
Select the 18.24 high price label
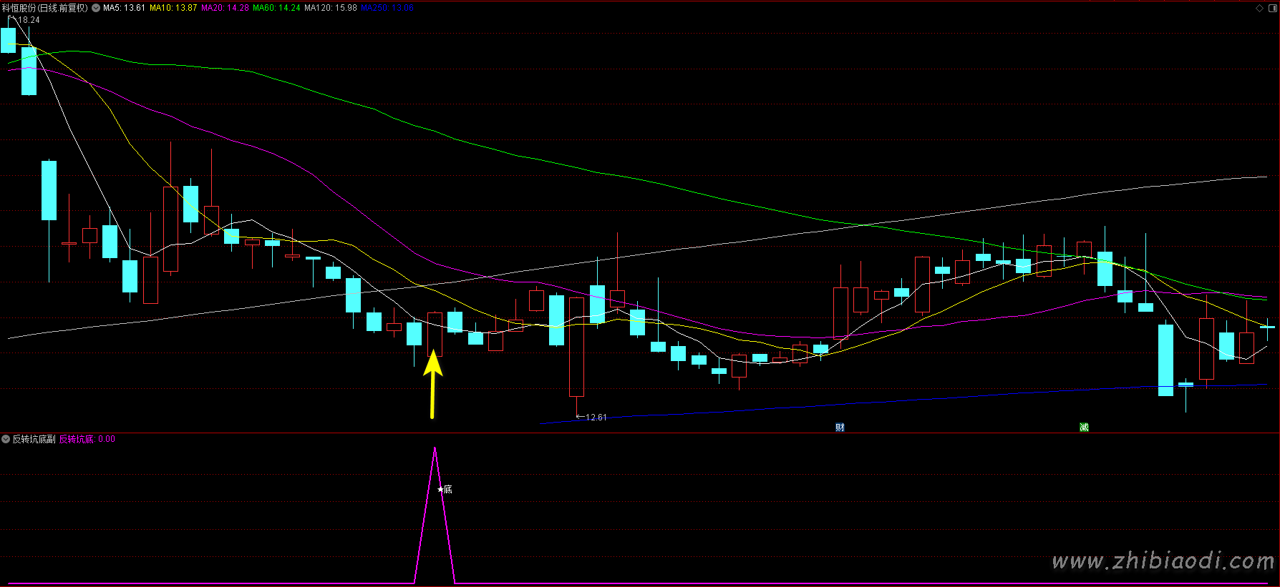tap(29, 20)
